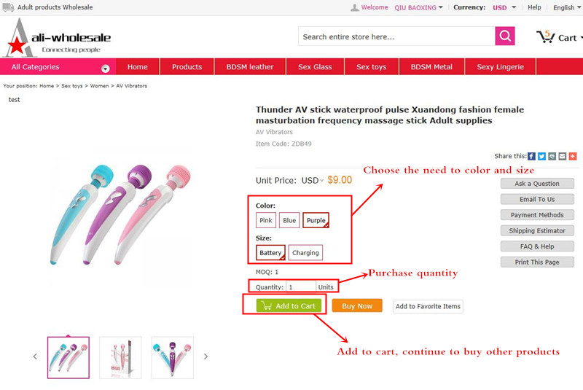Viewport: 583px width, 390px height.
Task: Go to previous thumbnail with left arrow
Action: click(35, 356)
